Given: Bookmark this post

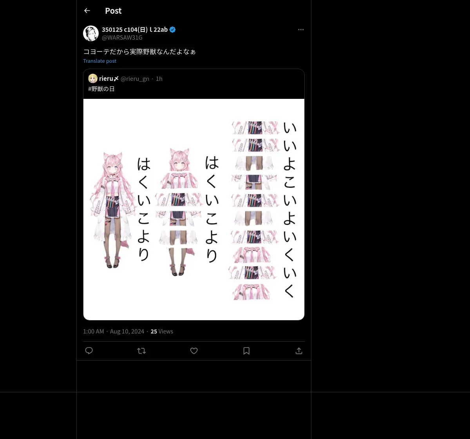Looking at the screenshot, I should tap(246, 351).
